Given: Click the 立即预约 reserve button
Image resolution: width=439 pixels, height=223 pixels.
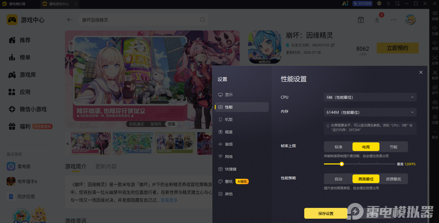Looking at the screenshot, I should tap(397, 48).
